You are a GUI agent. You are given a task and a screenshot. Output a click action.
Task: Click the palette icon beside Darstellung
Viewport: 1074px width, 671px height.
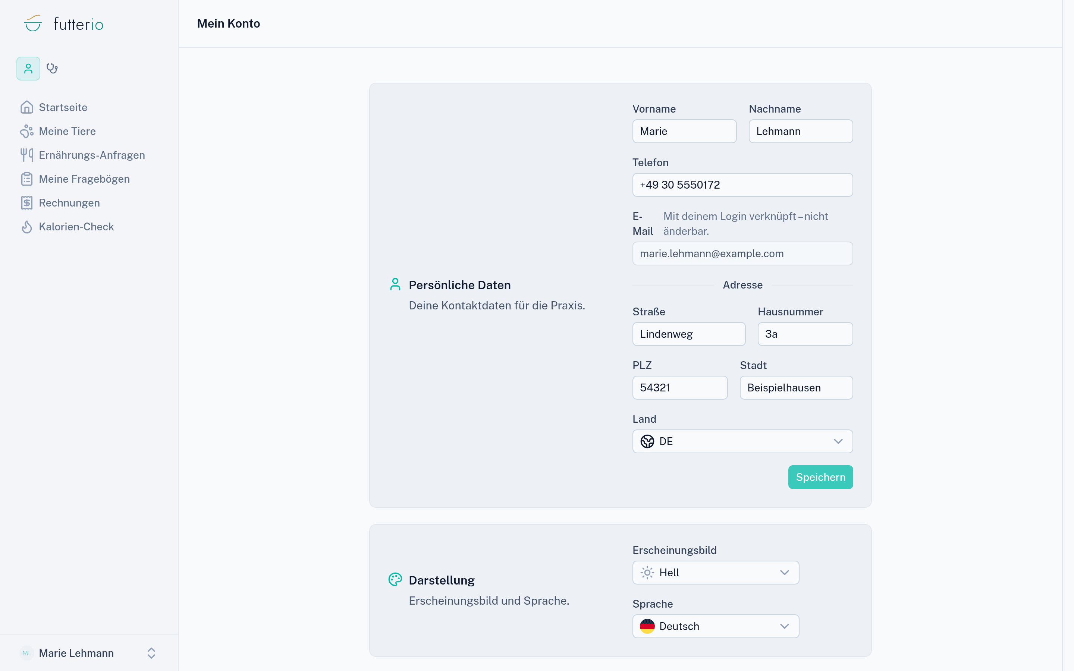point(395,580)
